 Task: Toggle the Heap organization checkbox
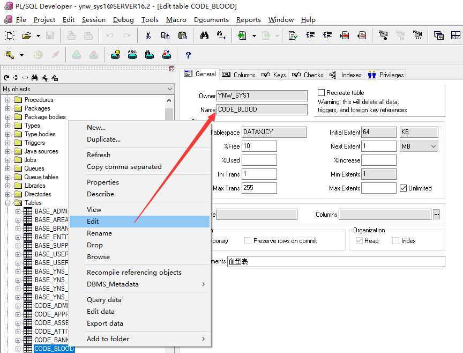point(359,241)
